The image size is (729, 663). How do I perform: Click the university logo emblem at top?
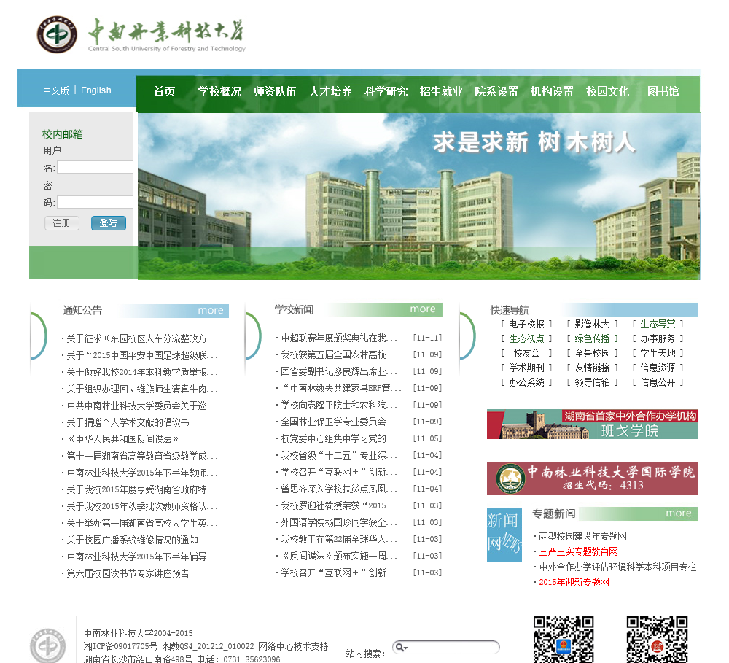[x=57, y=34]
